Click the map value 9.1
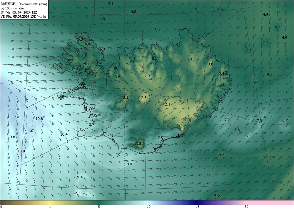Viewport: 294px width, 209px height. (x=80, y=177)
